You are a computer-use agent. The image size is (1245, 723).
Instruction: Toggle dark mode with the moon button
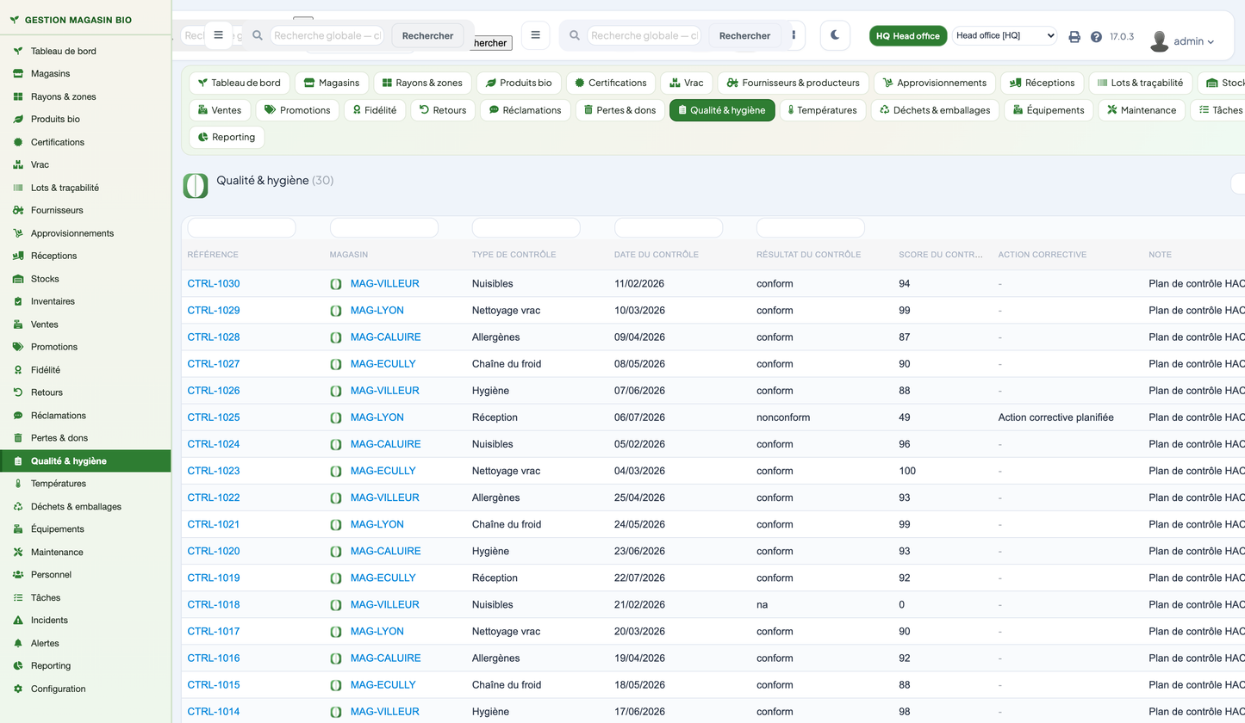pos(835,35)
